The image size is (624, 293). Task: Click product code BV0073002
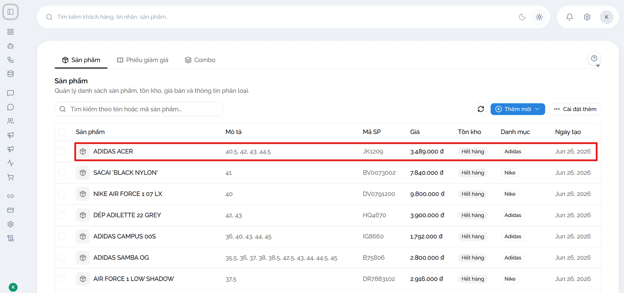(x=379, y=173)
